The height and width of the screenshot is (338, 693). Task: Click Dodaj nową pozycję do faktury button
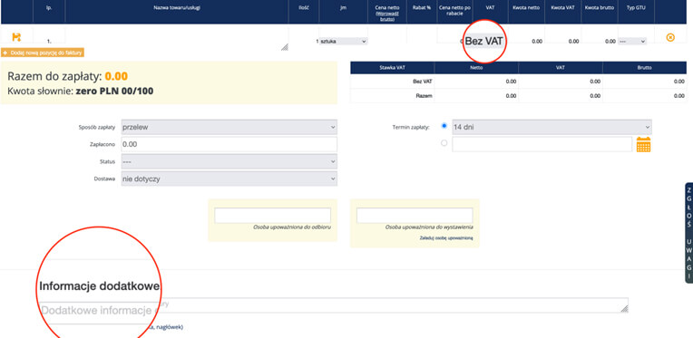pyautogui.click(x=43, y=53)
